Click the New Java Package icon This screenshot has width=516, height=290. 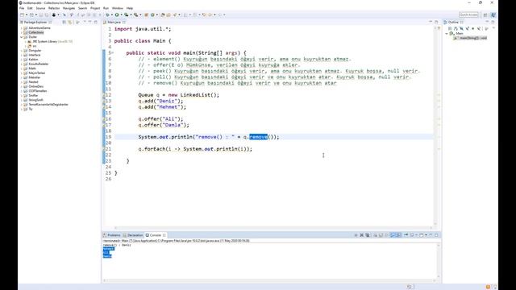coord(147,14)
